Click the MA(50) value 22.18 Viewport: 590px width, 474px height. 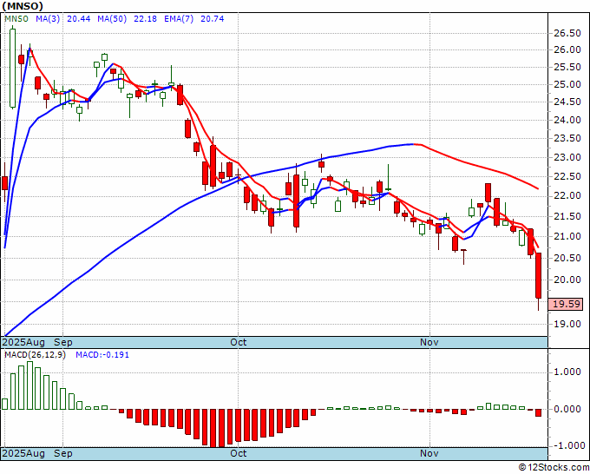coord(145,18)
